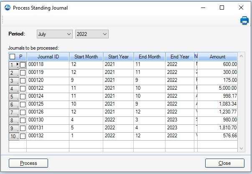Screen dimensions: 252x174
Task: Click Journal ID cell 000120
Action: pyautogui.click(x=48, y=81)
